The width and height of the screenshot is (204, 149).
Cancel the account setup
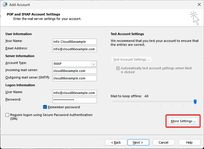[x=164, y=142]
